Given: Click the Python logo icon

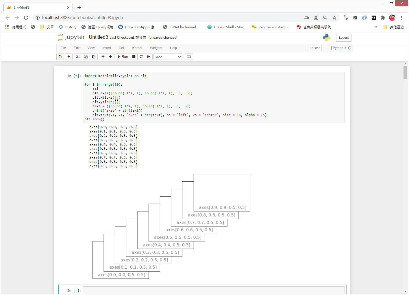Looking at the screenshot, I should pos(327,38).
